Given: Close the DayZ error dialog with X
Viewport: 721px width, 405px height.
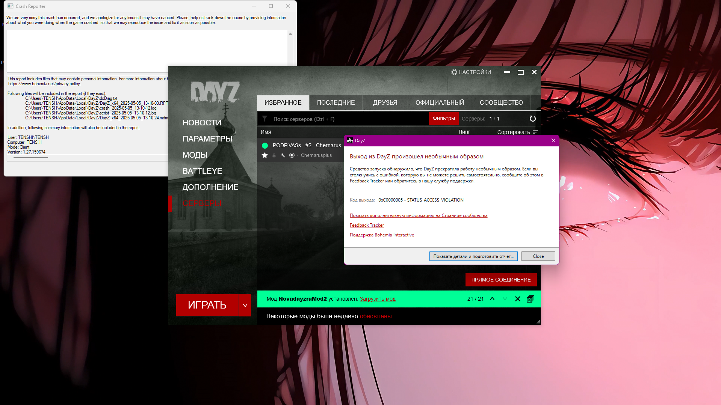Looking at the screenshot, I should point(553,141).
